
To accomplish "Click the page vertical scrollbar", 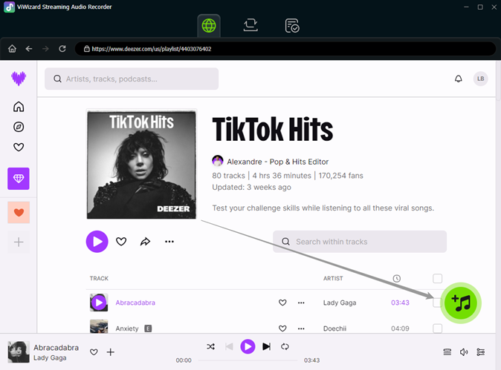I will (x=498, y=82).
